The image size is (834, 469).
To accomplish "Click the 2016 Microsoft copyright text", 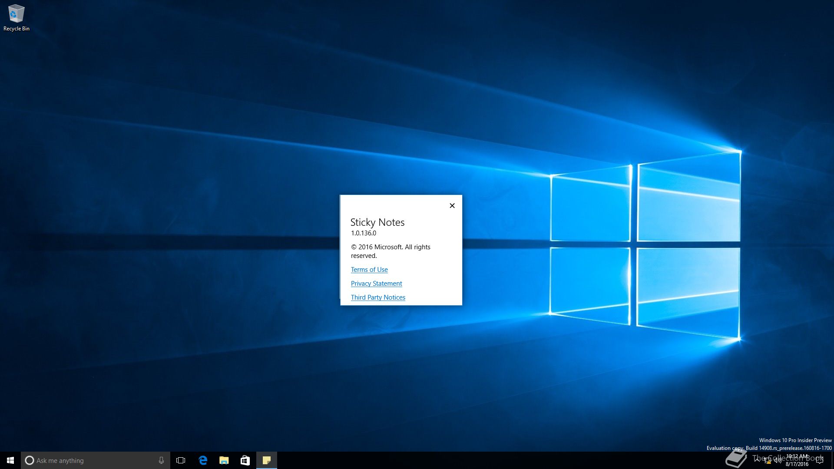I will (x=391, y=251).
